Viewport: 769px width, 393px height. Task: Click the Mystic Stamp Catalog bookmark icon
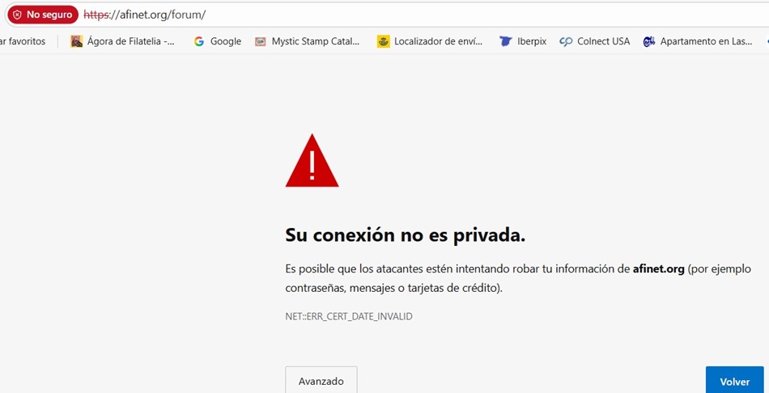[x=260, y=41]
